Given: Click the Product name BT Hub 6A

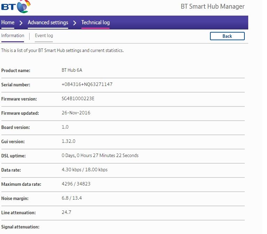Looking at the screenshot, I should 72,70.
